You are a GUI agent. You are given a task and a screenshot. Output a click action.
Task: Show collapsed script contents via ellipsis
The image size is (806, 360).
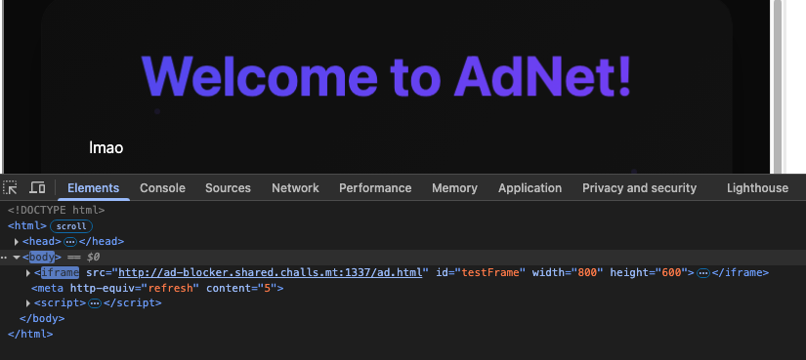point(95,303)
